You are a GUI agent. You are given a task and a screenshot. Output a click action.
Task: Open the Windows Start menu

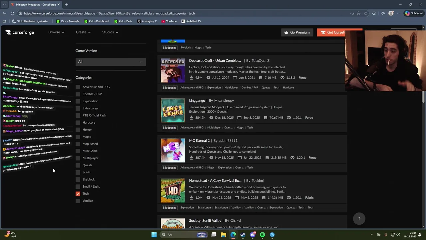point(154,235)
